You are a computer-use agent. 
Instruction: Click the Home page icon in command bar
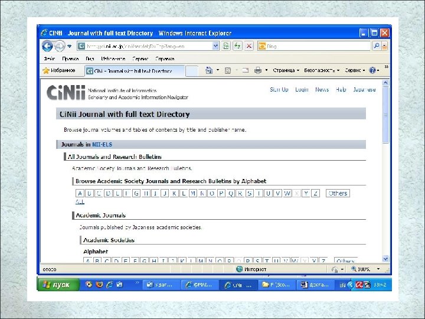click(x=209, y=70)
